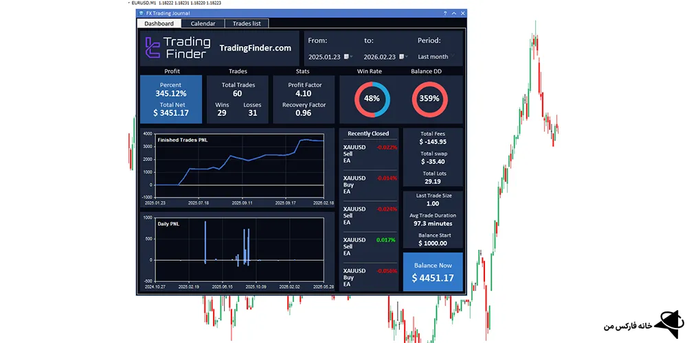Click the Balance Now $4451.17 tile

tap(433, 272)
